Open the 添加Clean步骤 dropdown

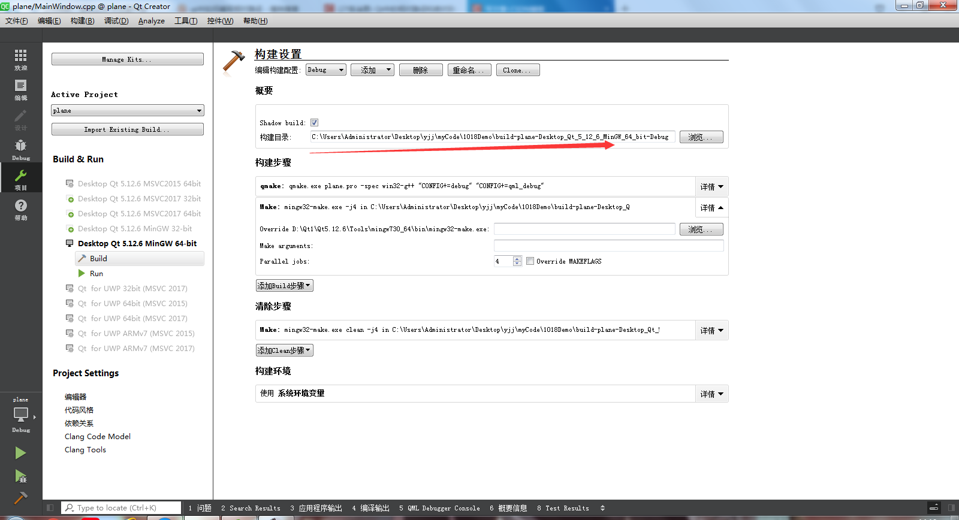pos(285,350)
